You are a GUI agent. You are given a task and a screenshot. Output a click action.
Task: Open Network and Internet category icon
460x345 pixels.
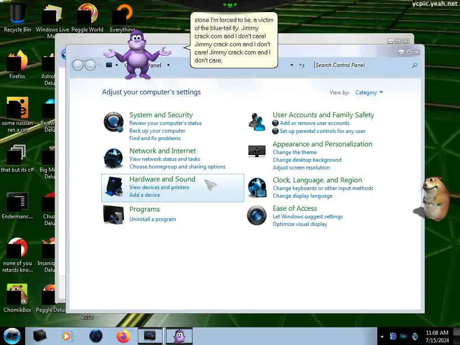(113, 159)
